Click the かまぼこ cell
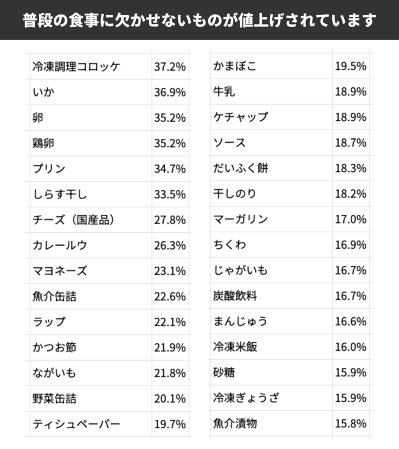 (235, 67)
